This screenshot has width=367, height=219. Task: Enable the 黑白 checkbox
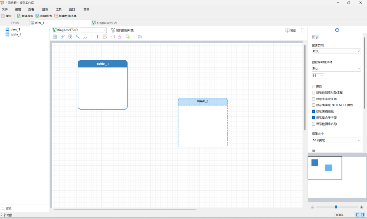313,87
